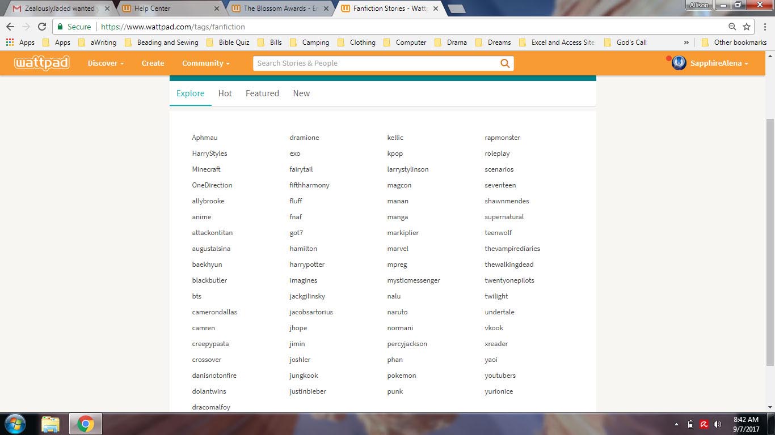This screenshot has height=435, width=775.
Task: Click the Create link in header
Action: [153, 63]
